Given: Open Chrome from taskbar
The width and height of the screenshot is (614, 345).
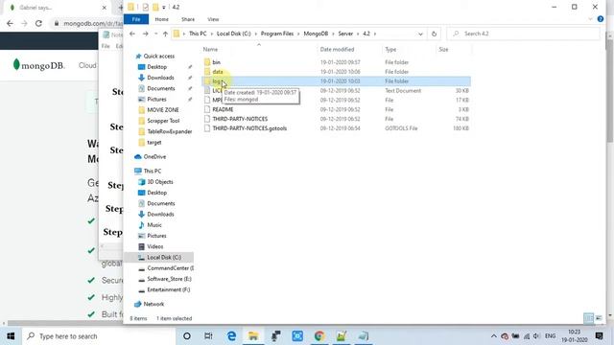Looking at the screenshot, I should tap(319, 336).
